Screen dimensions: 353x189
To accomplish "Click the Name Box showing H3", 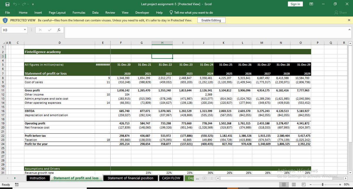I will (12, 30).
